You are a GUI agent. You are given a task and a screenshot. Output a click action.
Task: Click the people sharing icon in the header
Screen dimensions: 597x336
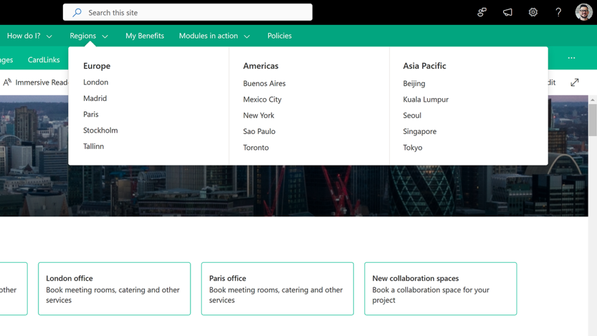click(x=482, y=12)
